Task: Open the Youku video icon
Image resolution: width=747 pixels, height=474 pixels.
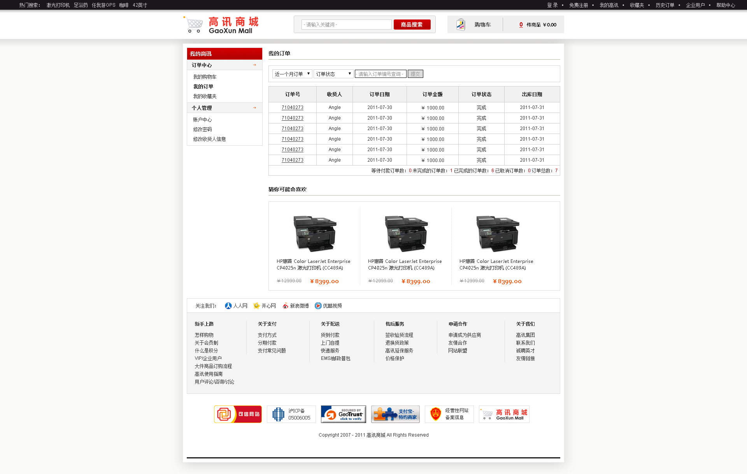Action: click(x=318, y=306)
